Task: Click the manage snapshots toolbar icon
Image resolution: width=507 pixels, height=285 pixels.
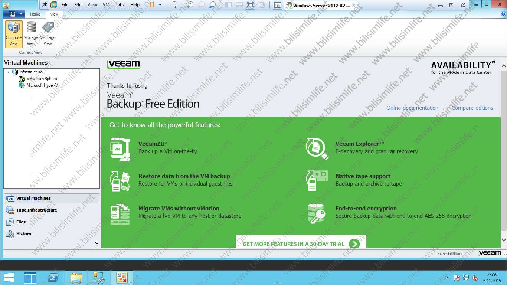Action: click(213, 5)
